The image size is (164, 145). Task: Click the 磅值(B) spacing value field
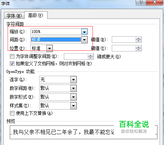coord(124,40)
